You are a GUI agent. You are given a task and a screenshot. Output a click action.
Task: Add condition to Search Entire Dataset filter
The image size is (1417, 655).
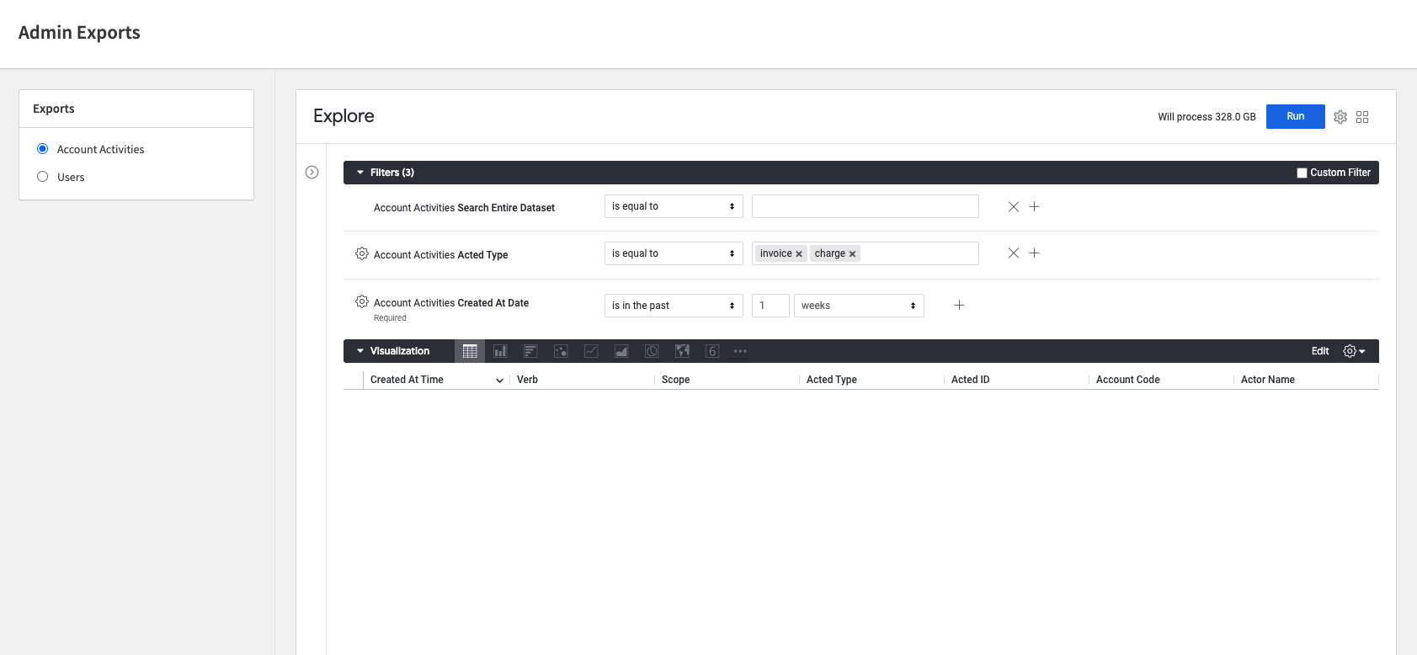tap(1035, 206)
